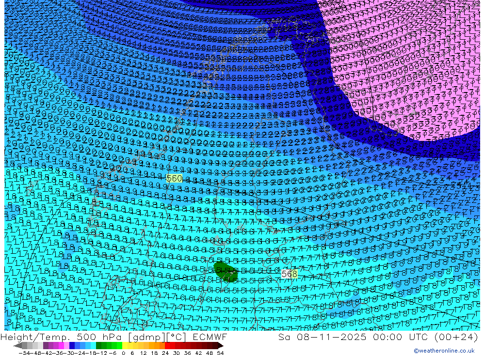Viewport: 485px width, 355px height.
Task: Pick the pure red swatch above label 24
Action: [167, 346]
